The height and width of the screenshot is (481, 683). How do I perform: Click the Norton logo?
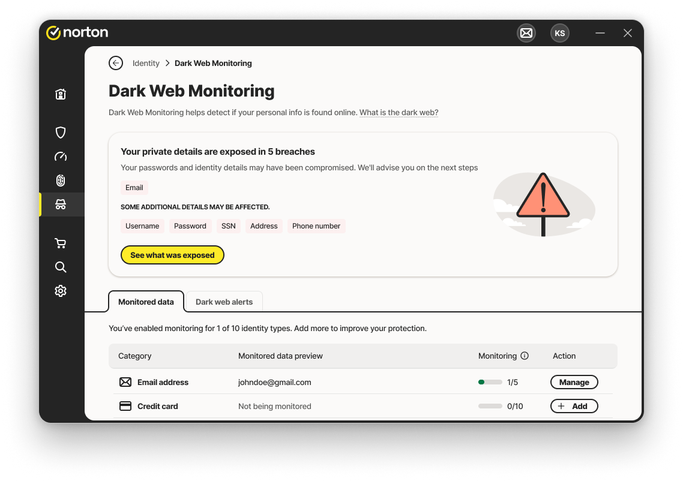click(77, 32)
